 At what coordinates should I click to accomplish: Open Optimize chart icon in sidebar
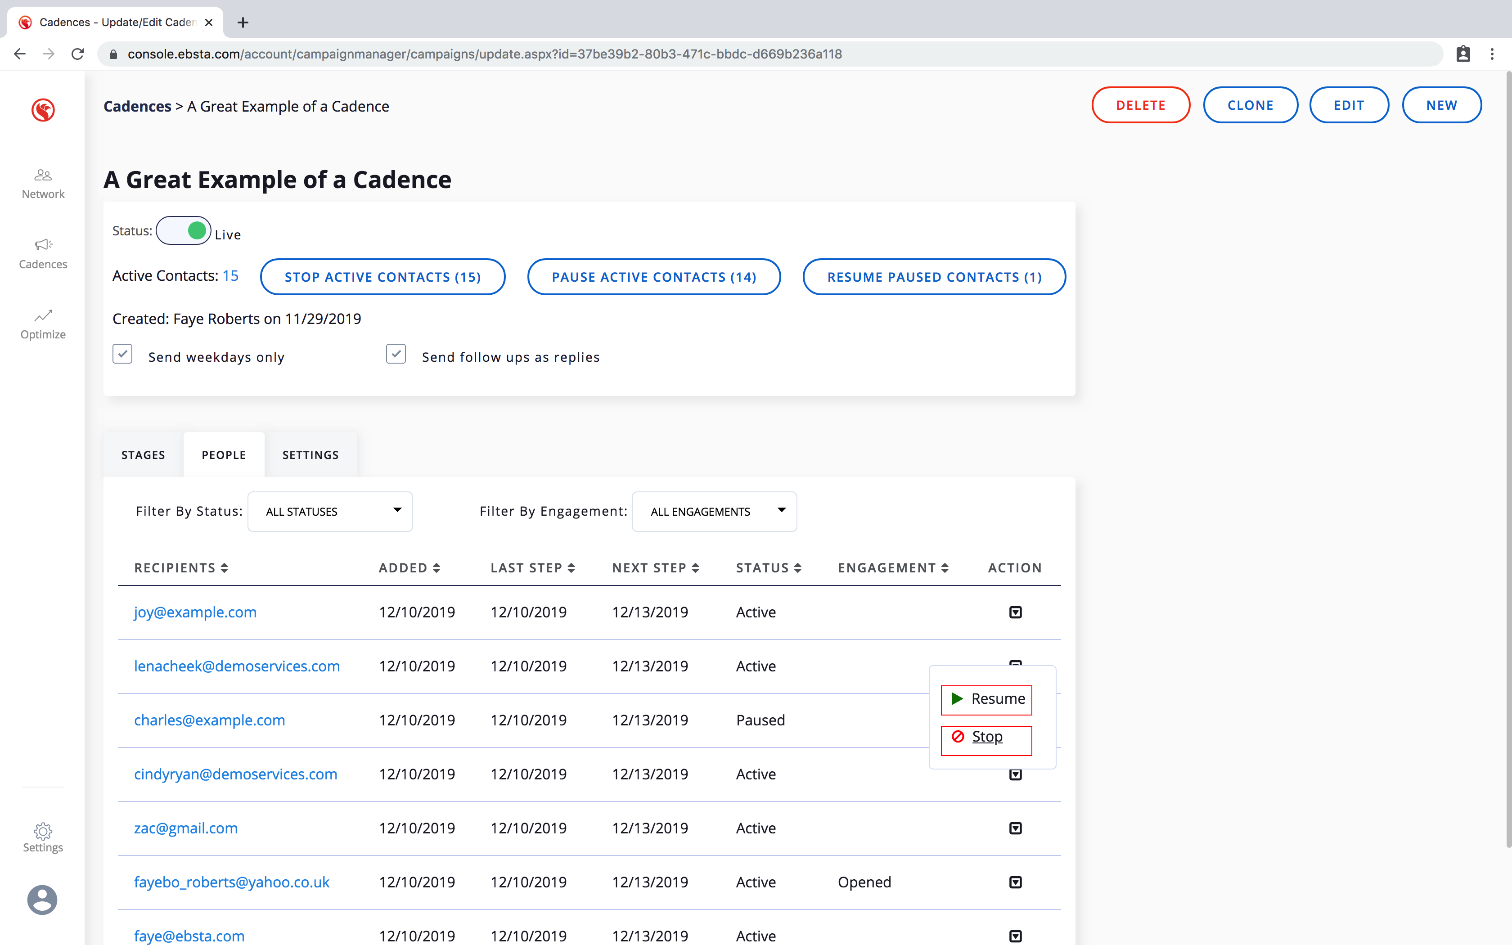[42, 315]
